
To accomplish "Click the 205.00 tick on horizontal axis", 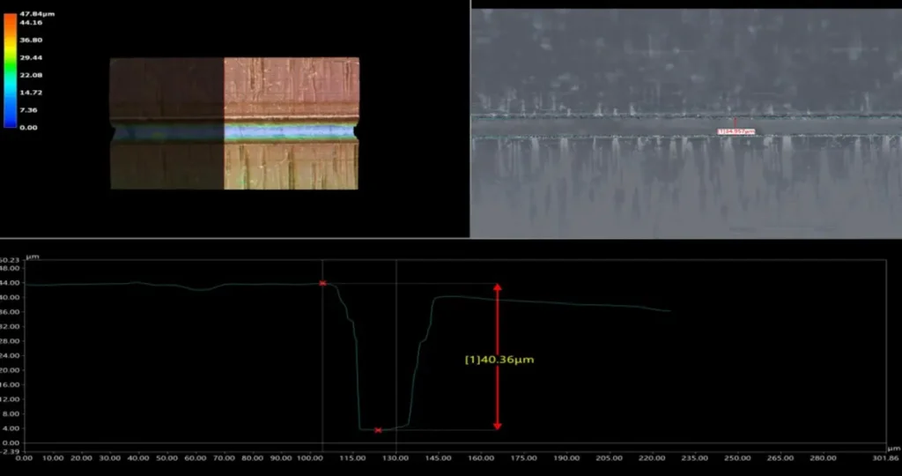I will tap(609, 458).
